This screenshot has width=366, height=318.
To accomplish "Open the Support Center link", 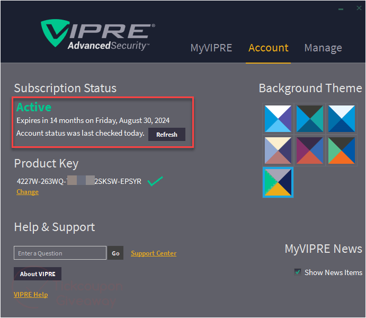I will [154, 253].
